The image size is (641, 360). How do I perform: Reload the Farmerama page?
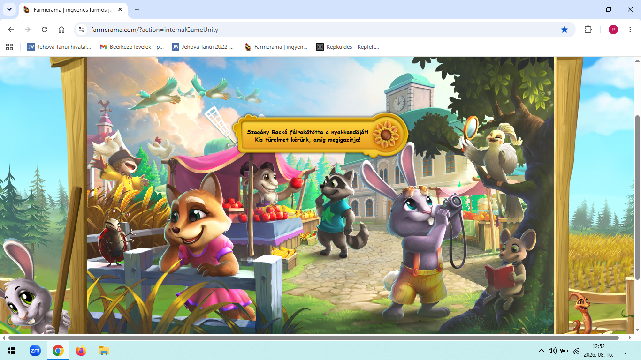(x=45, y=30)
